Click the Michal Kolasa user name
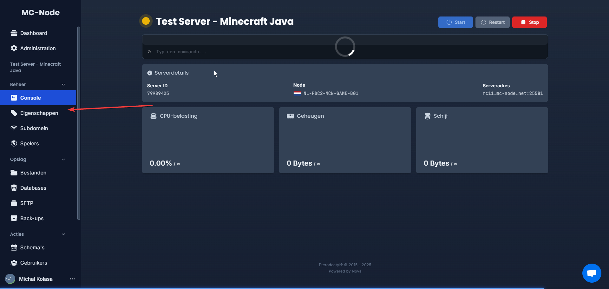 pos(36,279)
